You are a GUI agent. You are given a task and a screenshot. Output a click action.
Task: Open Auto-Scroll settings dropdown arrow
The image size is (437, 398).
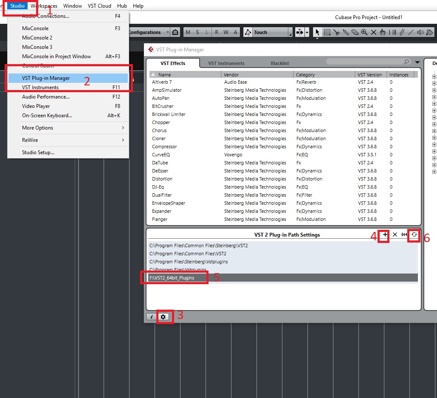pyautogui.click(x=307, y=32)
